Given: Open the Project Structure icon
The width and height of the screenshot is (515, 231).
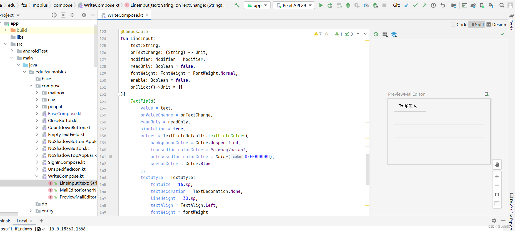Looking at the screenshot, I should (x=454, y=5).
